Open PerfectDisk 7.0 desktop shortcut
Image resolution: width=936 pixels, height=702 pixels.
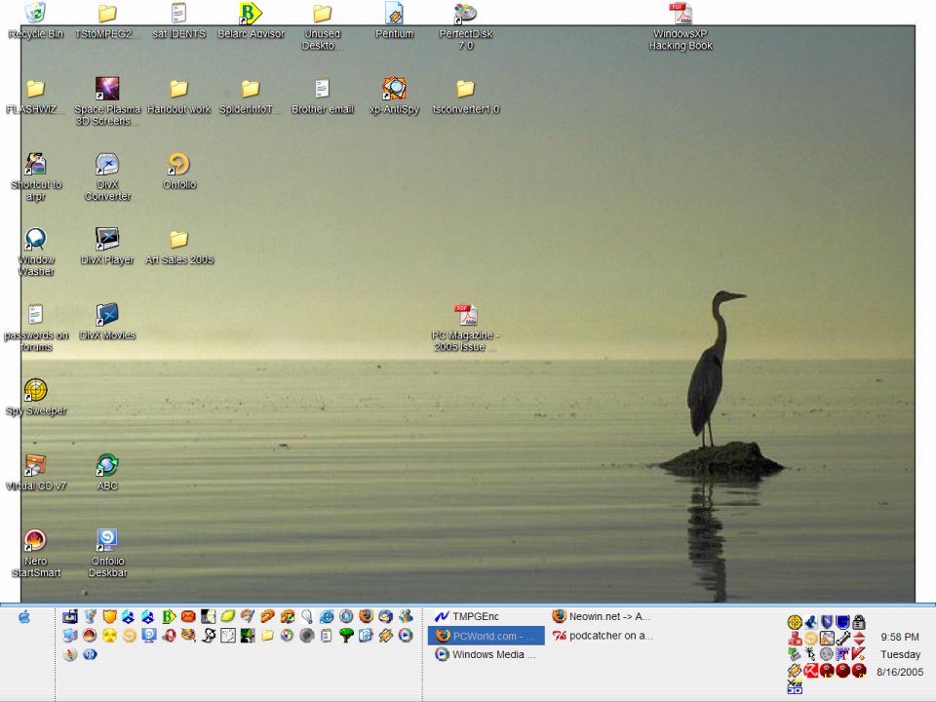pyautogui.click(x=465, y=14)
